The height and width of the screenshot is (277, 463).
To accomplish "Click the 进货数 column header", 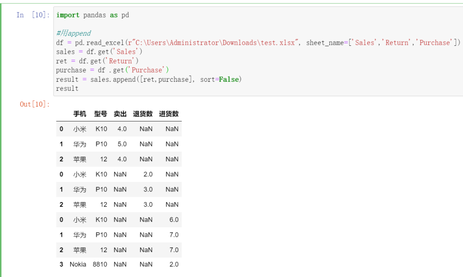I will 169,114.
